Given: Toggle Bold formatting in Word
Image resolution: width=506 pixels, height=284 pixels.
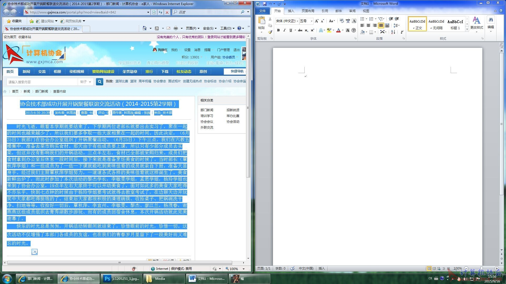Looking at the screenshot, I should [x=278, y=31].
